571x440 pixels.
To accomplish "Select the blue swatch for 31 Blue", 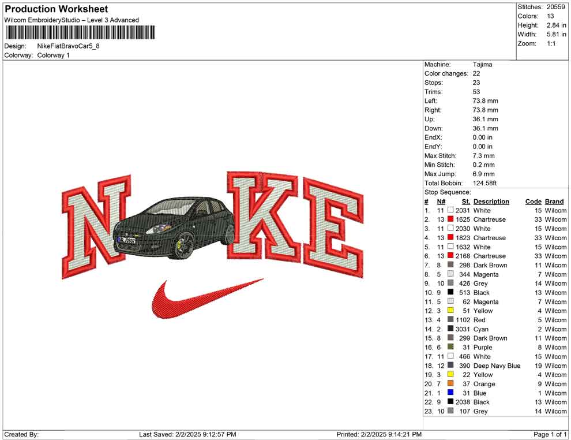I will tap(450, 393).
